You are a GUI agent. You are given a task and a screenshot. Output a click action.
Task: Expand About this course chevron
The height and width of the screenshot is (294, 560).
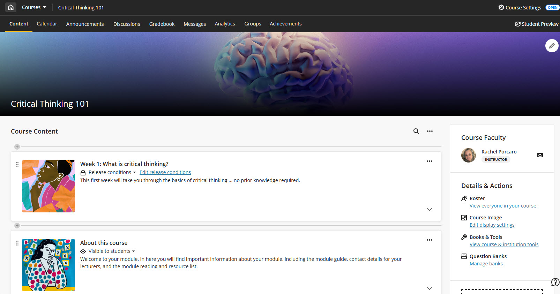430,288
